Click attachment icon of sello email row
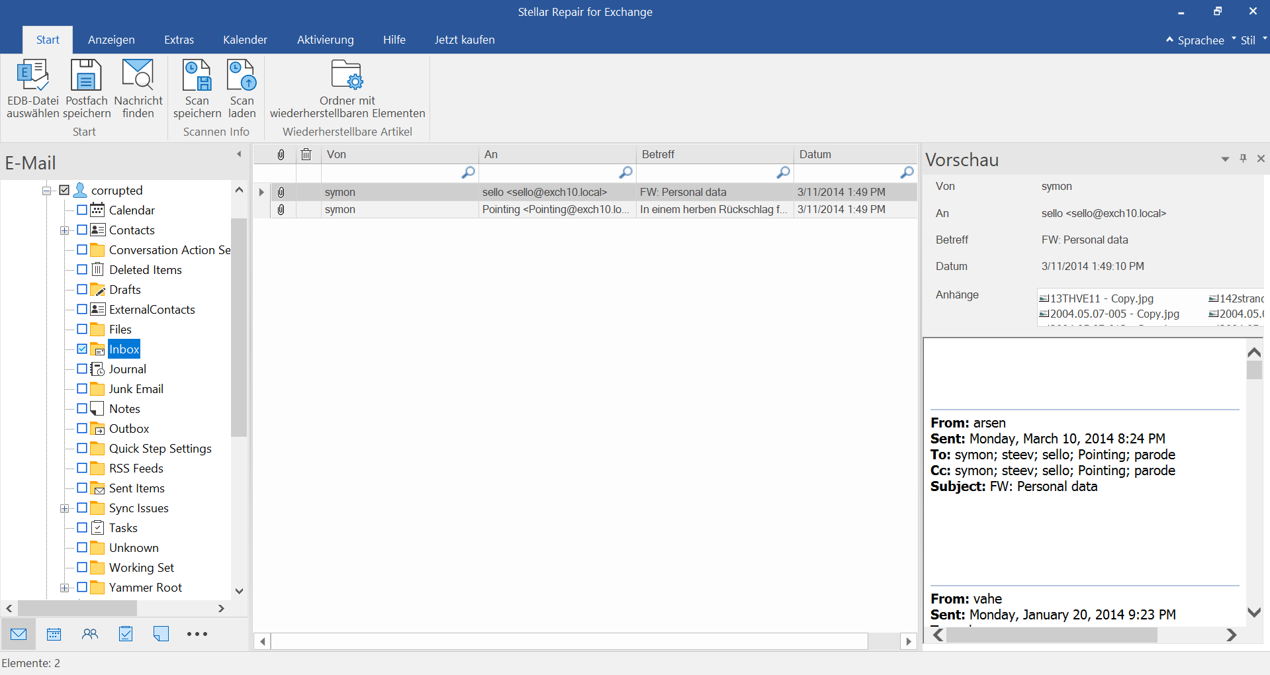The width and height of the screenshot is (1270, 675). click(x=281, y=192)
